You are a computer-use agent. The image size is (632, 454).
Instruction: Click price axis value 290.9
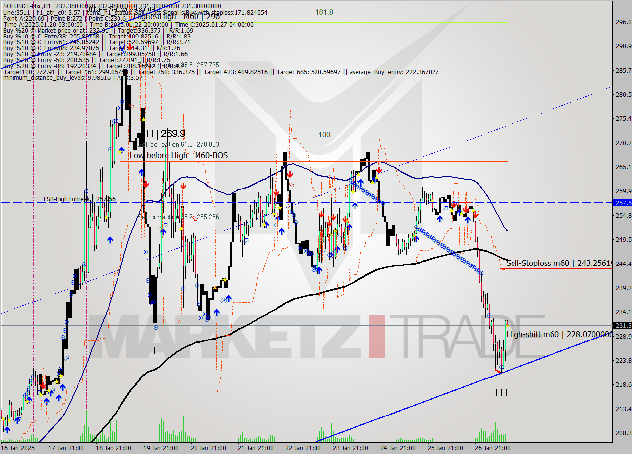click(x=623, y=46)
